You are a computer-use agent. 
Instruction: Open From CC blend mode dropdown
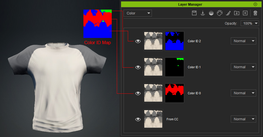click(x=243, y=119)
